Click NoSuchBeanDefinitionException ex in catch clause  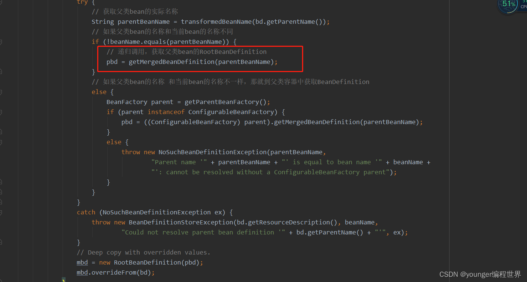pos(162,212)
